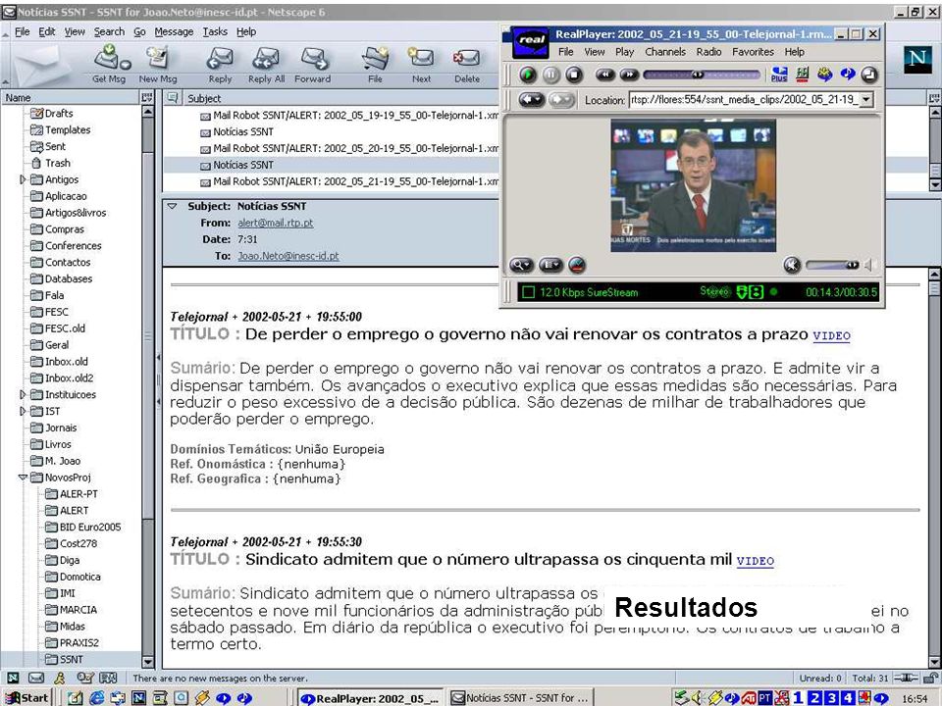This screenshot has width=942, height=706.
Task: Click the RealPlayer Plus icon
Action: click(x=779, y=75)
